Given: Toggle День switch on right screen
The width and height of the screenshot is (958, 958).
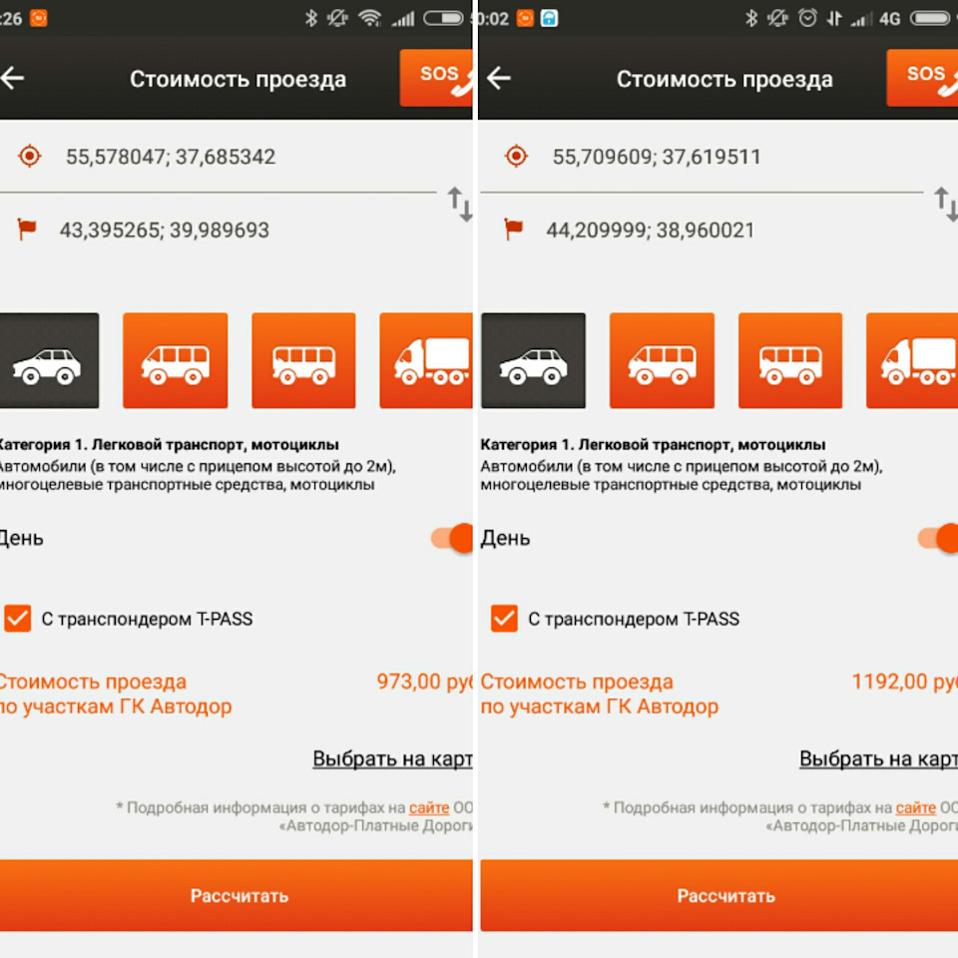Looking at the screenshot, I should point(938,538).
